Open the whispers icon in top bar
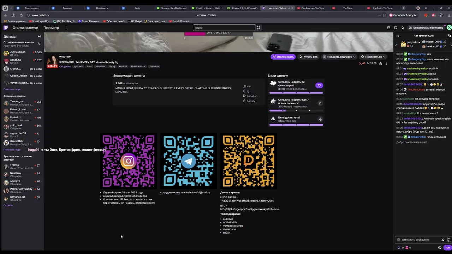This screenshot has height=254, width=452. pos(395,28)
